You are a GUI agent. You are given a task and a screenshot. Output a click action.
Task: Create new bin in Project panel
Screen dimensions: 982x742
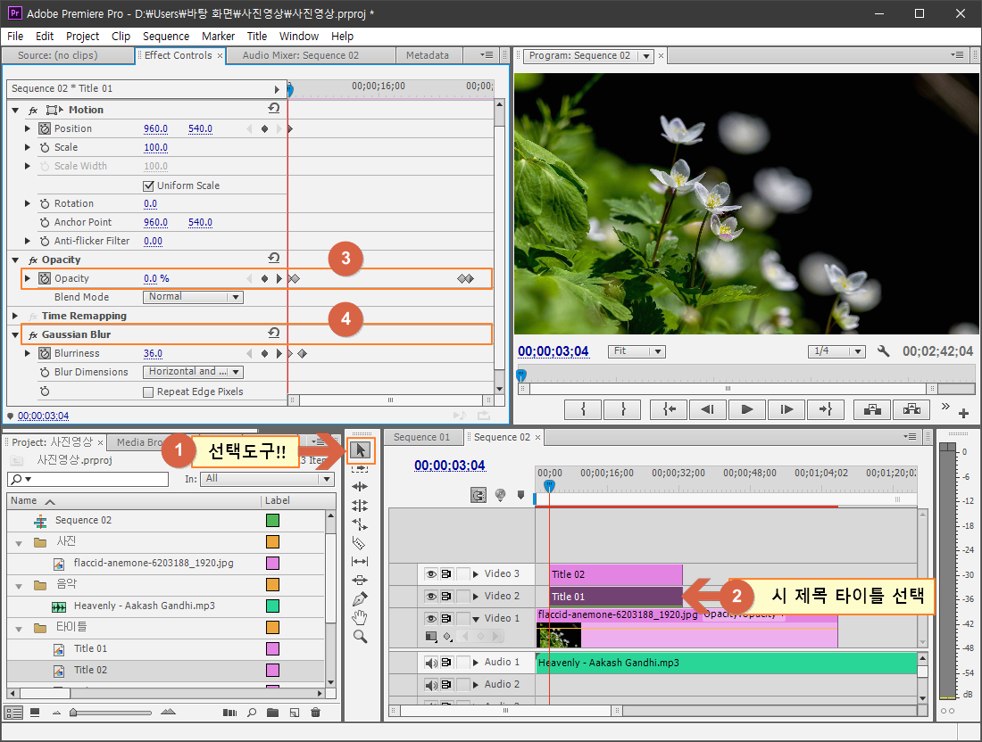pos(272,712)
